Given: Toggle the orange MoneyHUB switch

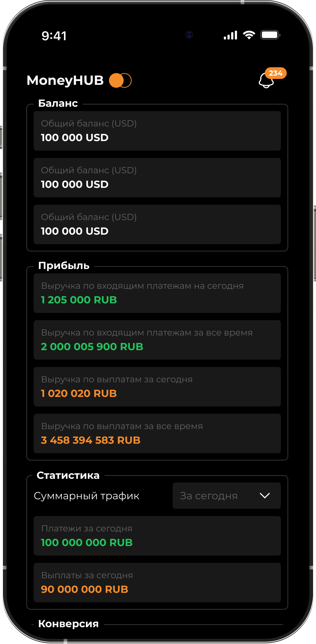Looking at the screenshot, I should click(120, 80).
